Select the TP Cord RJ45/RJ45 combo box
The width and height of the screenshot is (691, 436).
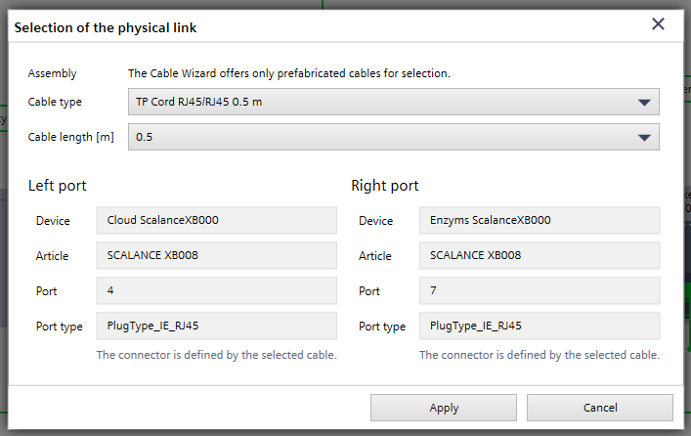[x=381, y=102]
